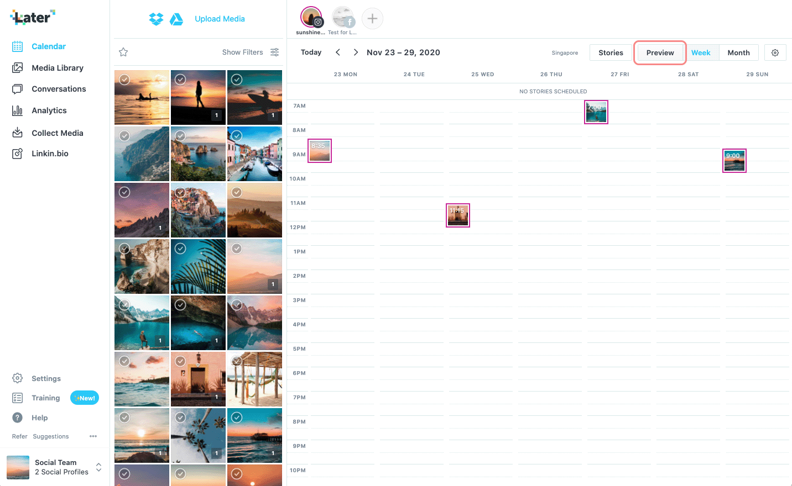Open the 7:00 scheduled post on Friday
This screenshot has height=486, width=792.
596,112
